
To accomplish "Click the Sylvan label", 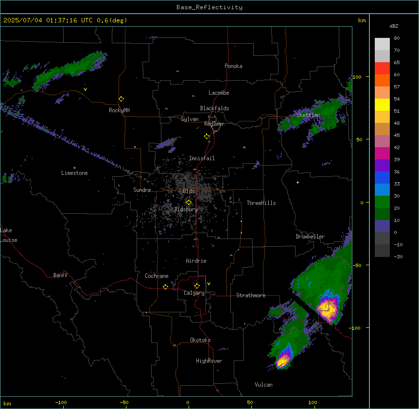I will [190, 119].
